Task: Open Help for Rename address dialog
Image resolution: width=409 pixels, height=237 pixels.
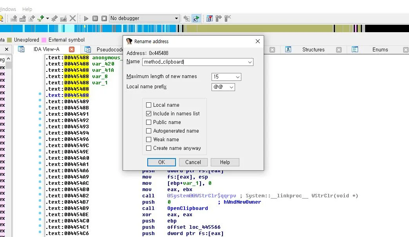Action: [225, 162]
